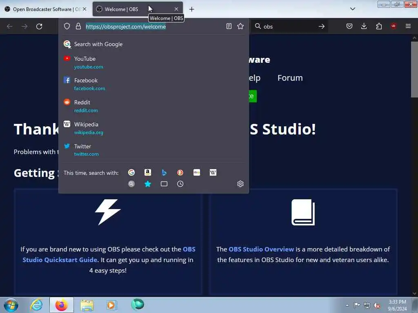This screenshot has height=313, width=418.
Task: Search bookmarks with the blue star icon
Action: tap(148, 184)
